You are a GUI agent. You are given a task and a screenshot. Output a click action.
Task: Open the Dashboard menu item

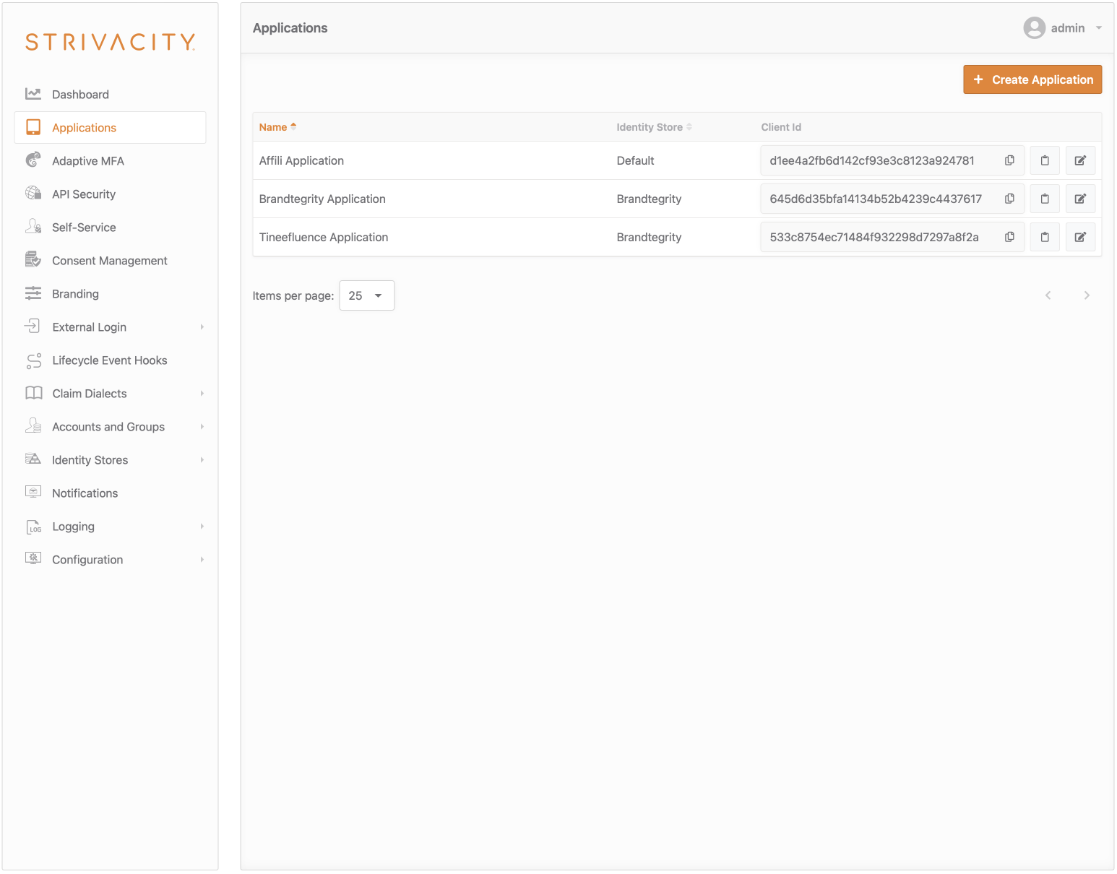110,95
